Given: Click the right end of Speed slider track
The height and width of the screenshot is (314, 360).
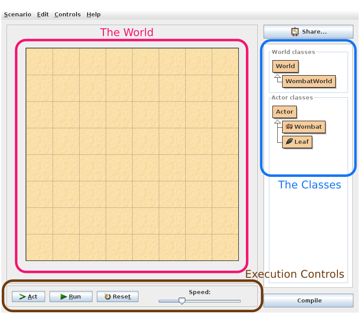Looking at the screenshot, I should tap(239, 301).
